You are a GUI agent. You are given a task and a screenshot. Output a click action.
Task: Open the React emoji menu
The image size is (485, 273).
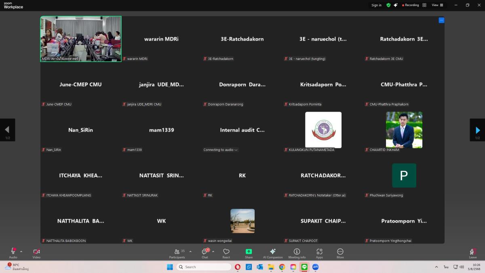(x=226, y=253)
